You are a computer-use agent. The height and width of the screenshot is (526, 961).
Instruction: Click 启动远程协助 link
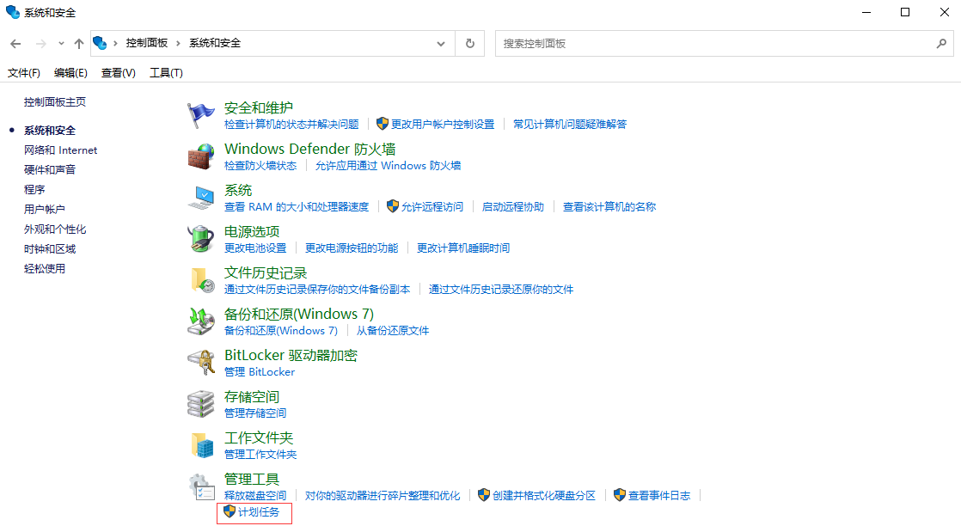pyautogui.click(x=513, y=206)
